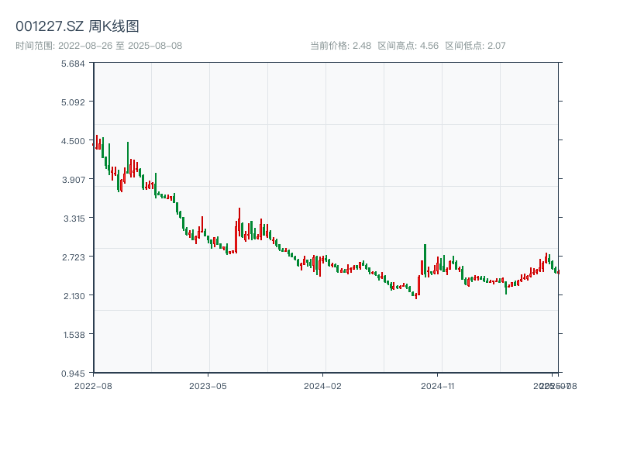This screenshot has height=465, width=620.
Task: Select the 时间范围 date range text
Action: [99, 46]
